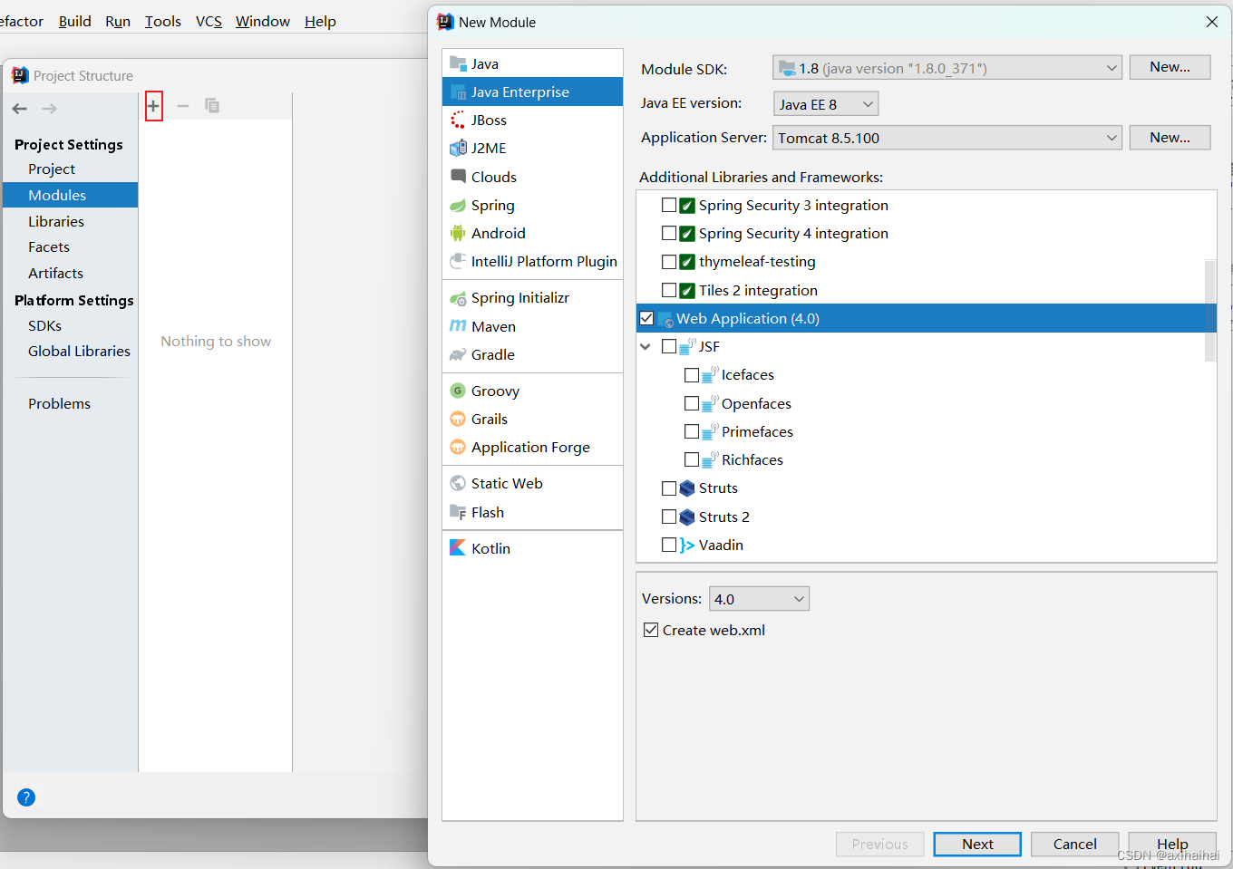Check the JSF framework checkbox
This screenshot has height=869, width=1233.
(x=669, y=346)
